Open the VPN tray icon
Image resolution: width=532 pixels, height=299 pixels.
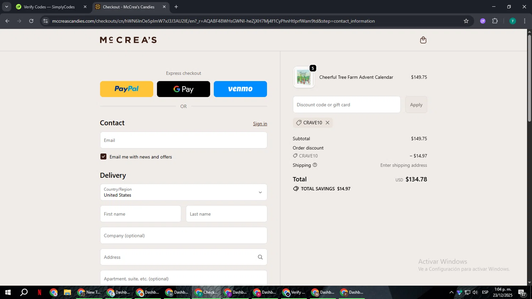(459, 292)
